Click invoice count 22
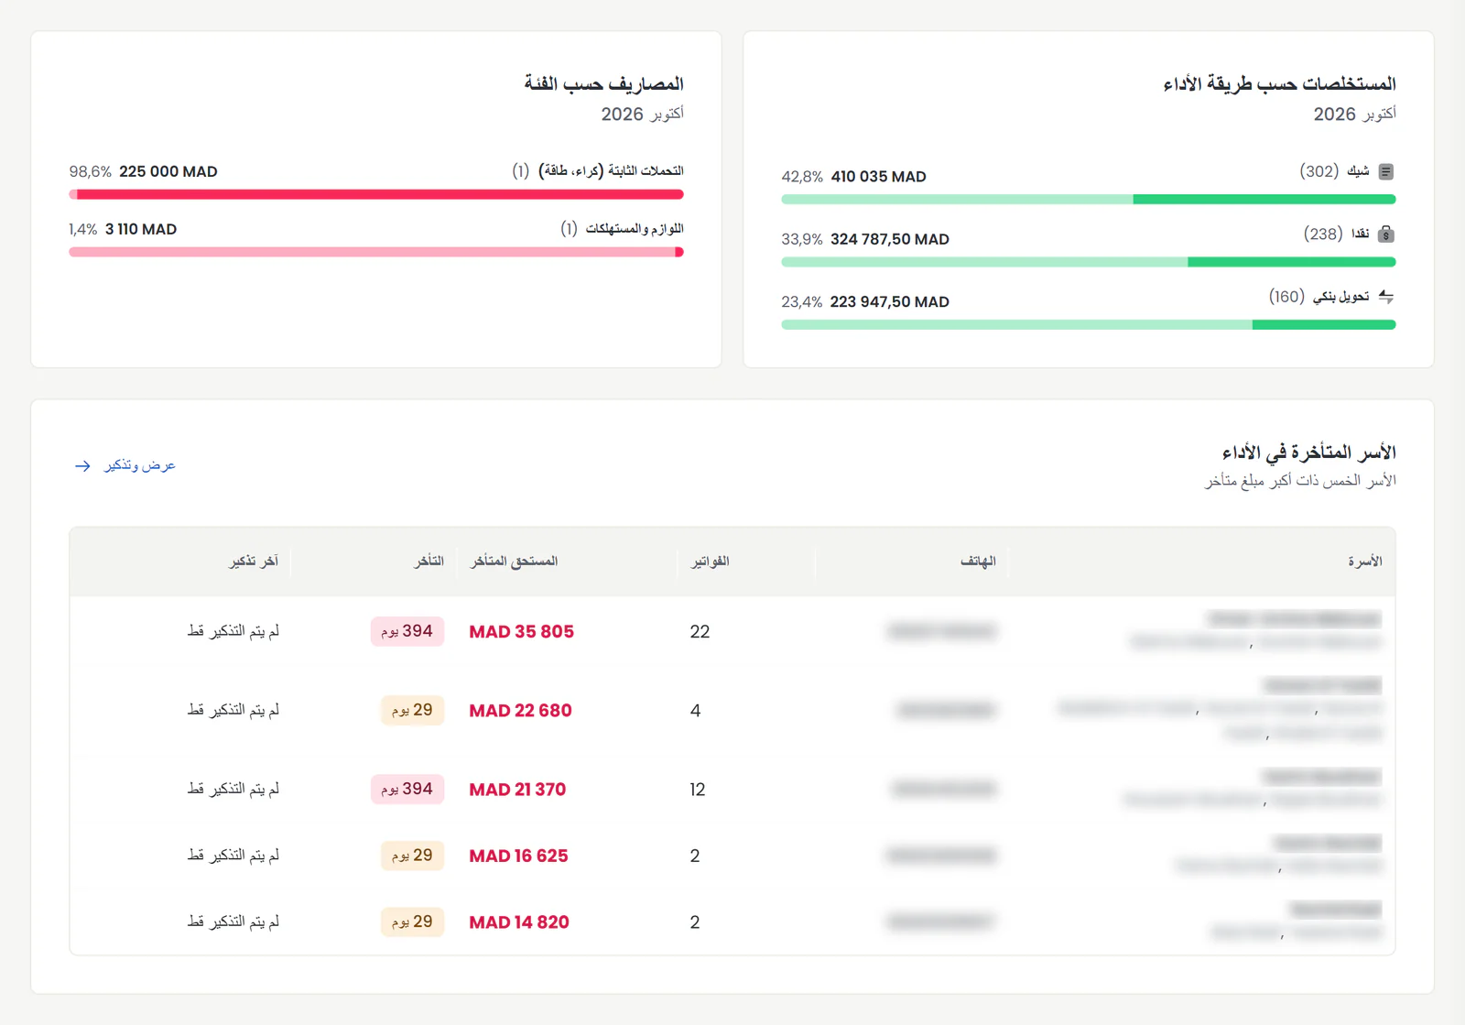This screenshot has width=1465, height=1025. [700, 632]
